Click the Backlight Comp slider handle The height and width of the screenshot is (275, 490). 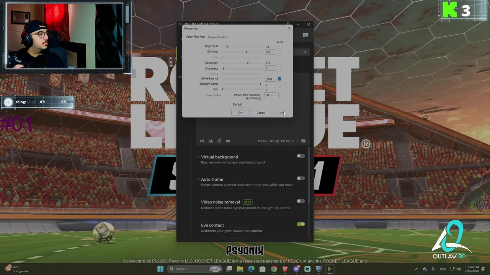(260, 84)
